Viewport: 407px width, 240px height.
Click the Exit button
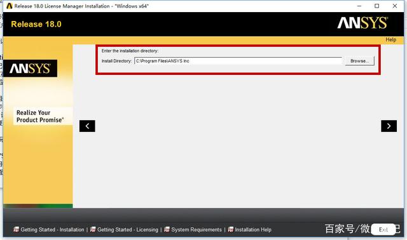[x=383, y=229]
